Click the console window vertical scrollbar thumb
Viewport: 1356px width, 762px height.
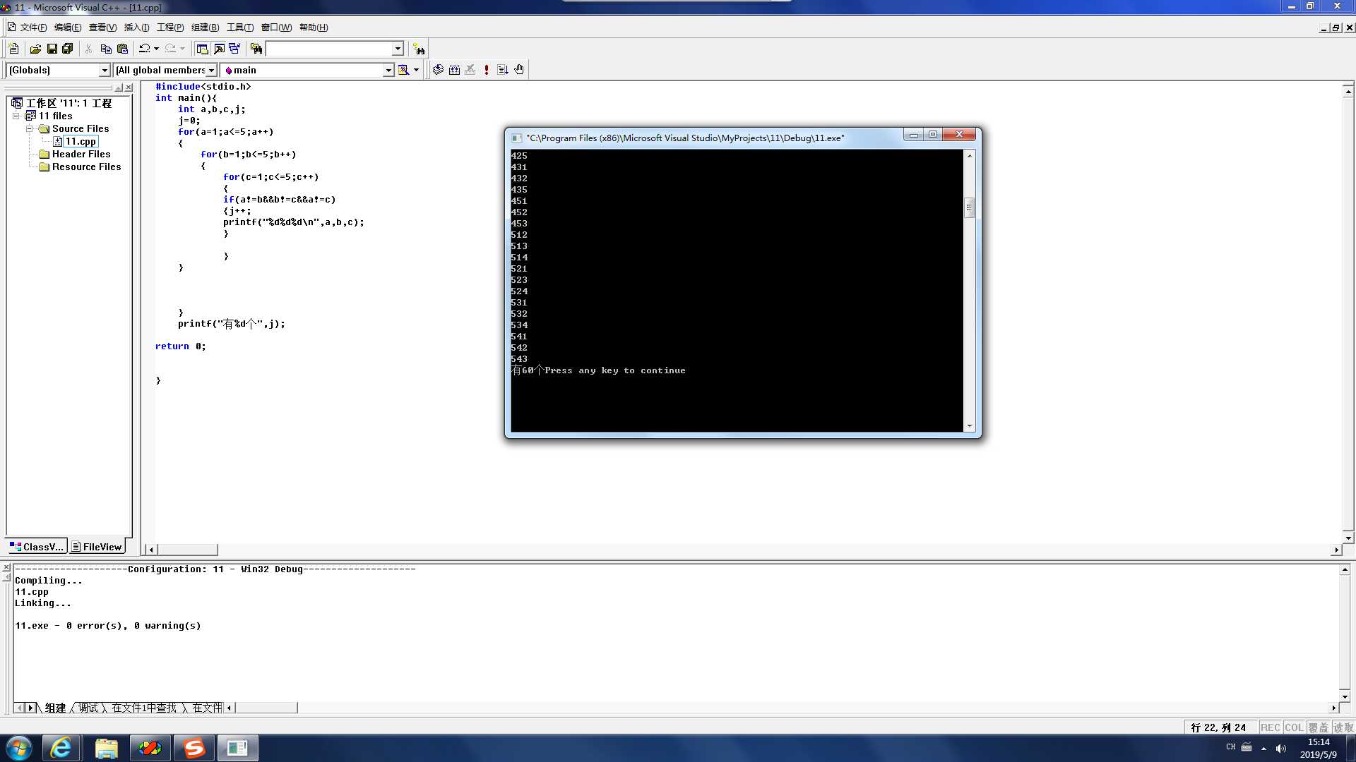(970, 208)
